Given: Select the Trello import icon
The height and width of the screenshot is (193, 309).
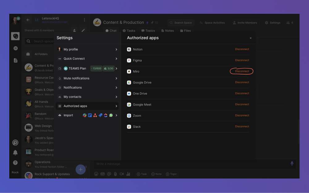Looking at the screenshot, I should click(90, 115).
